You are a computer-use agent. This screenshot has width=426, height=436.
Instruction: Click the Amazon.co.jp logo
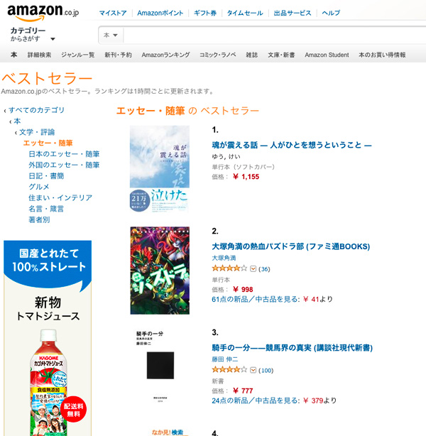coord(43,13)
